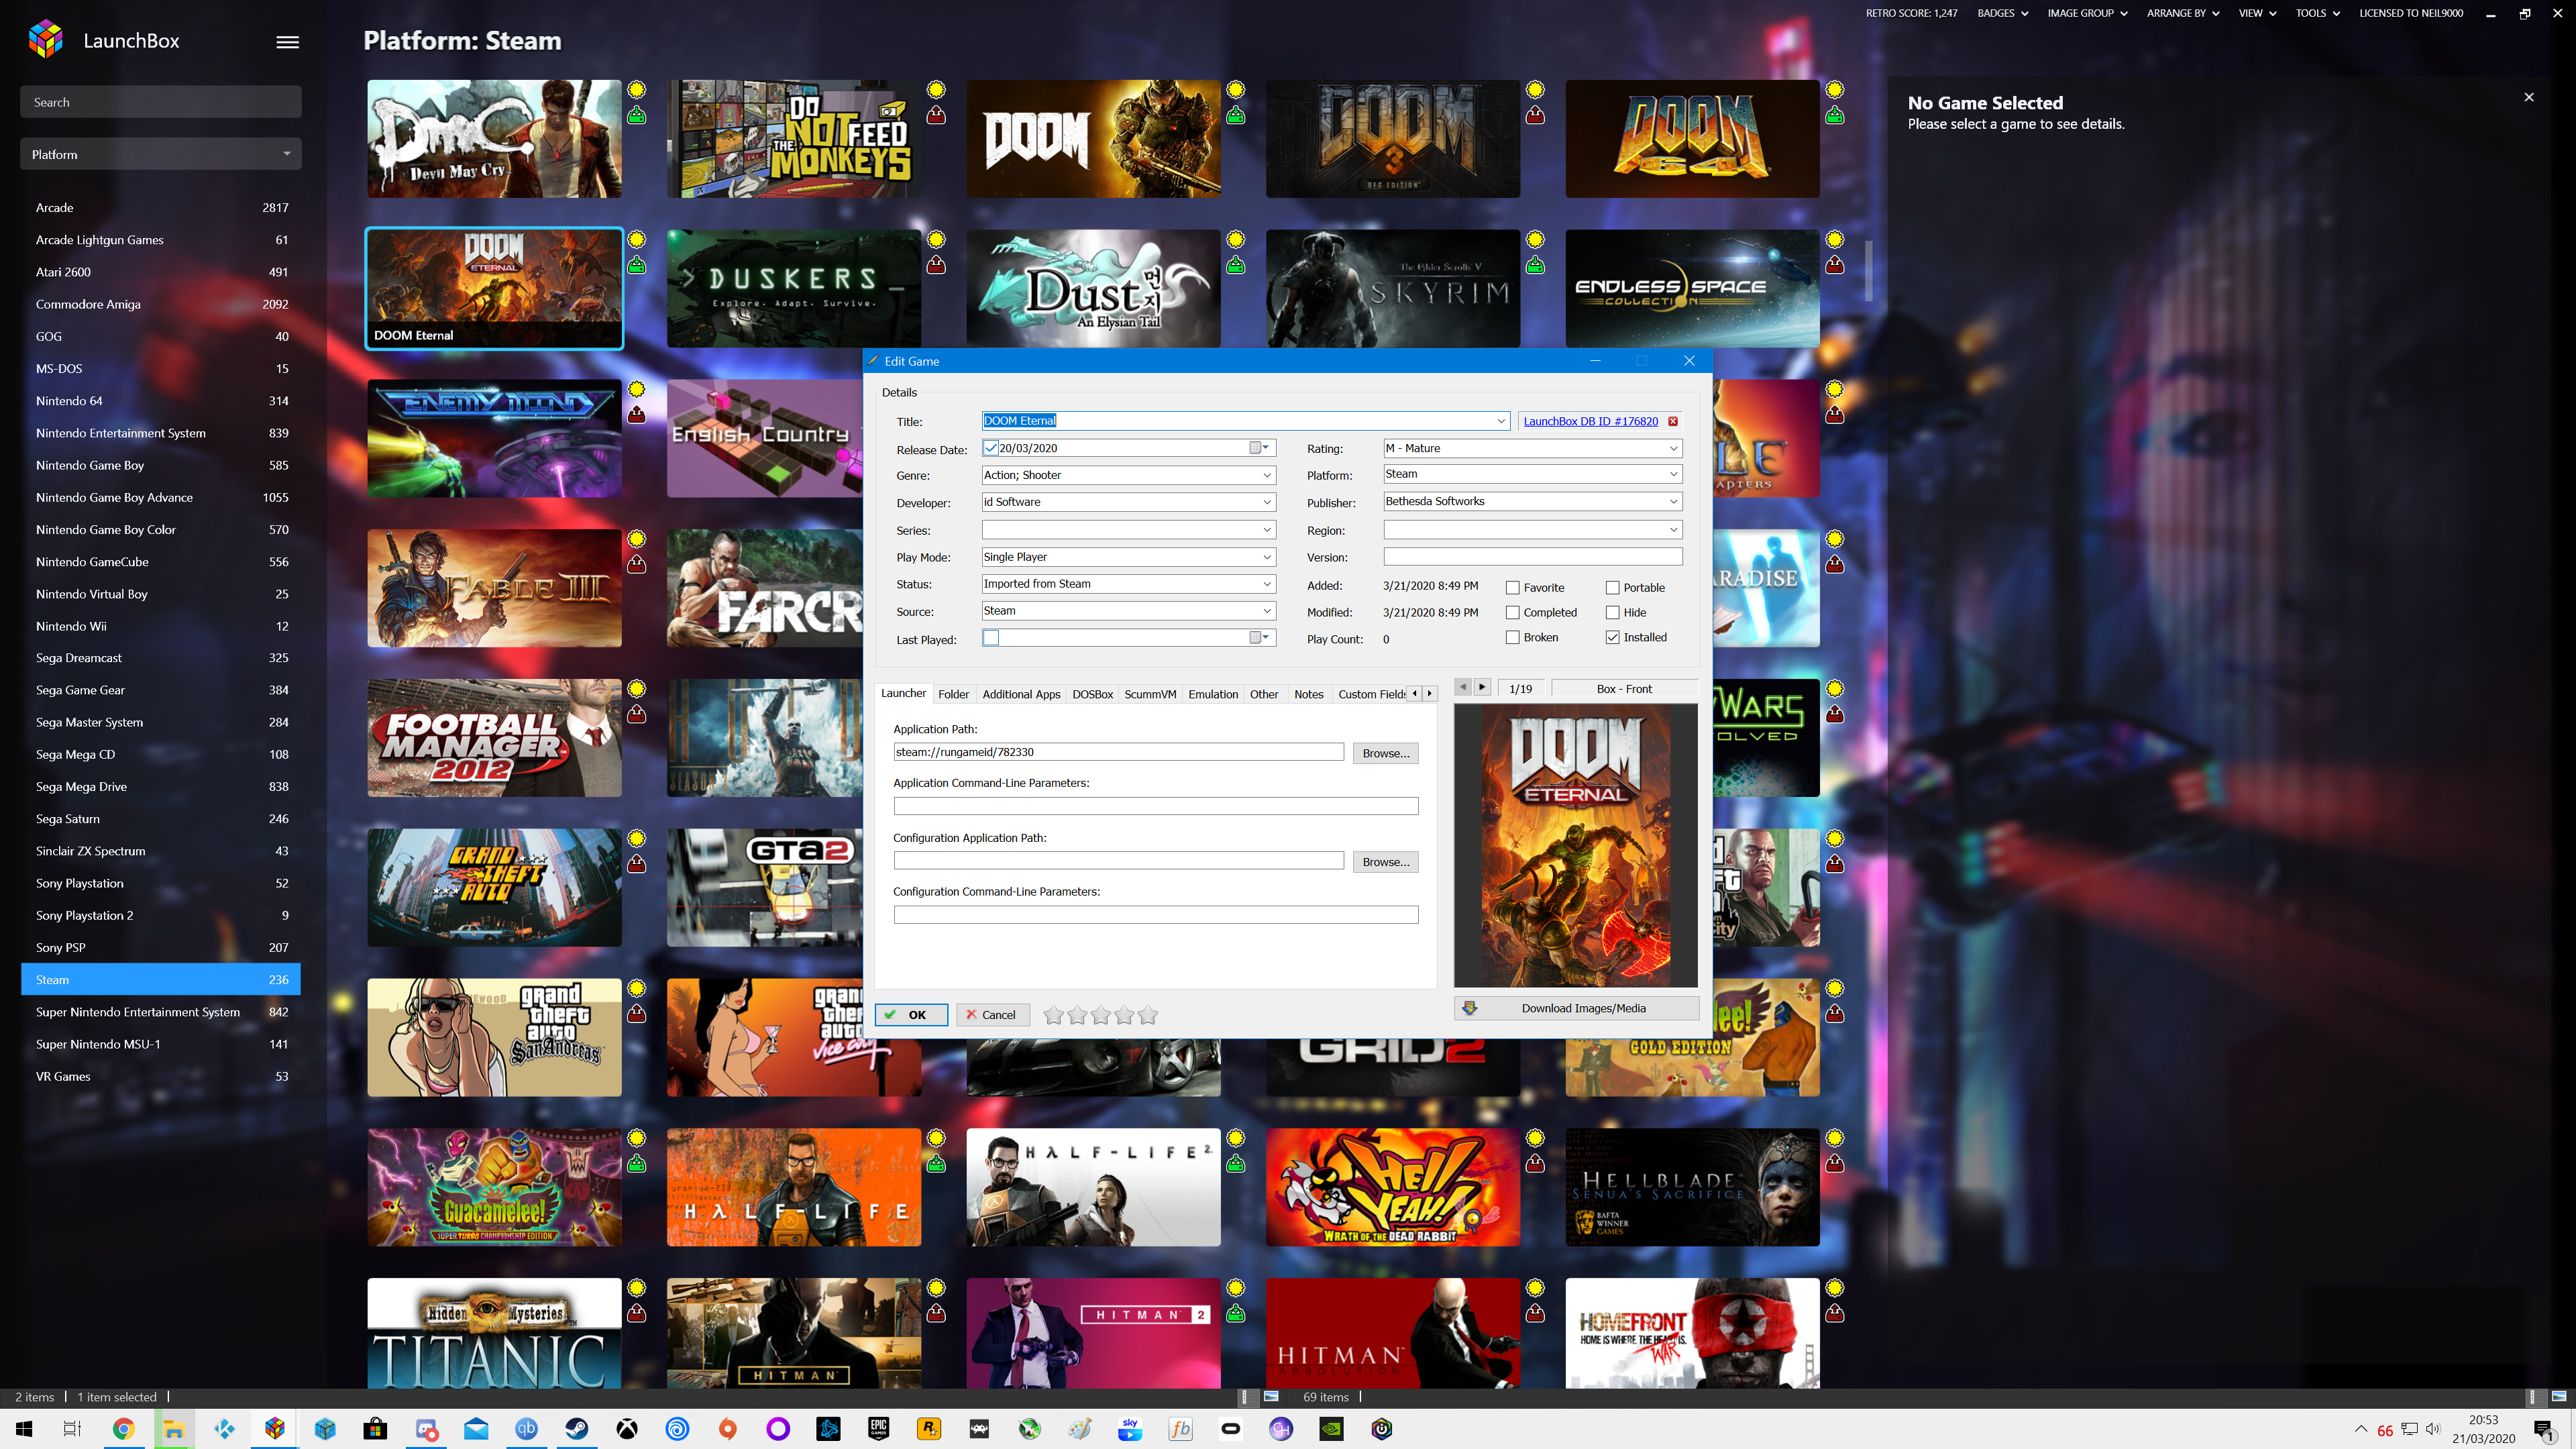Screen dimensions: 2576x1449
Task: Check the Last Played date checkbox
Action: click(991, 638)
